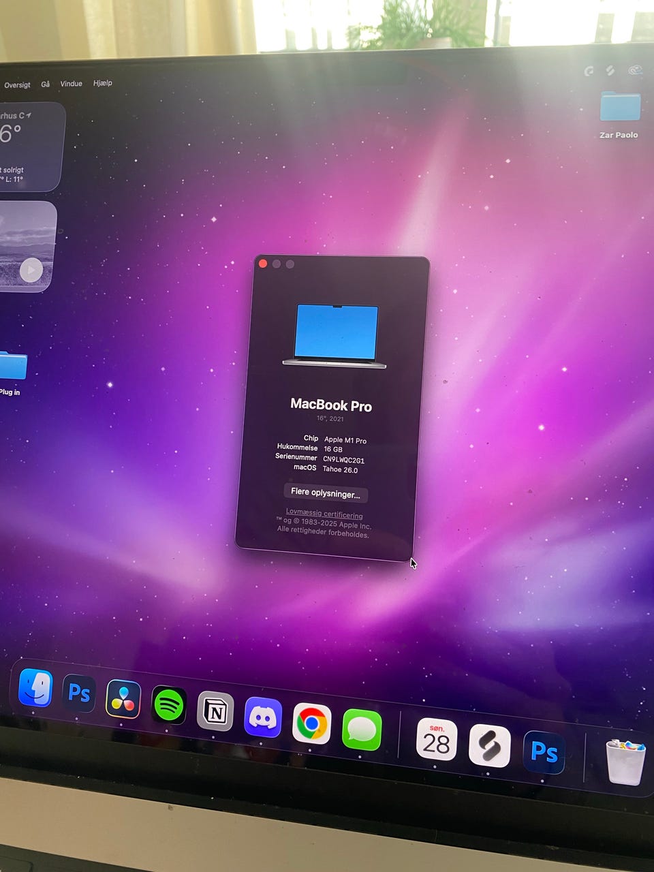
Task: Launch Photoshop icon next to Finder
Action: [x=79, y=694]
